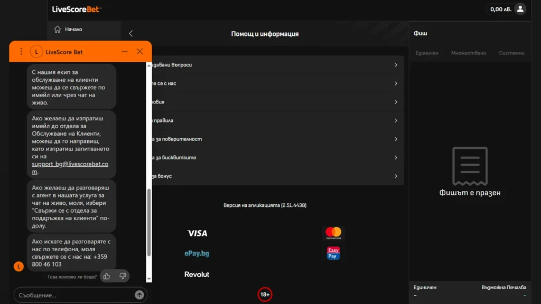The height and width of the screenshot is (304, 541).
Task: Click the 0,00 лв. balance display
Action: 501,9
